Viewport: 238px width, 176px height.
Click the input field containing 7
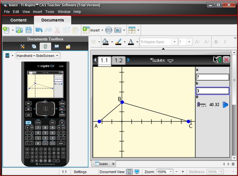tap(212, 78)
